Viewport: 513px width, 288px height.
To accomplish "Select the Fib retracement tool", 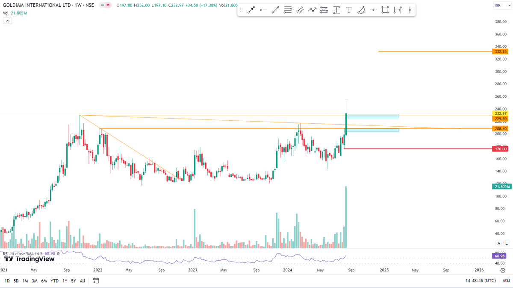I will 324,10.
